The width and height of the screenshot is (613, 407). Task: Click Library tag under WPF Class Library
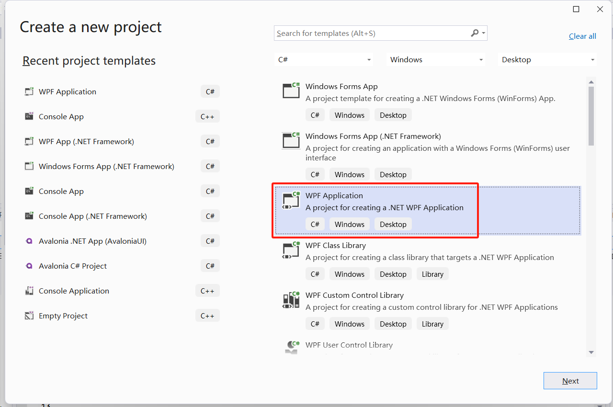coord(432,274)
